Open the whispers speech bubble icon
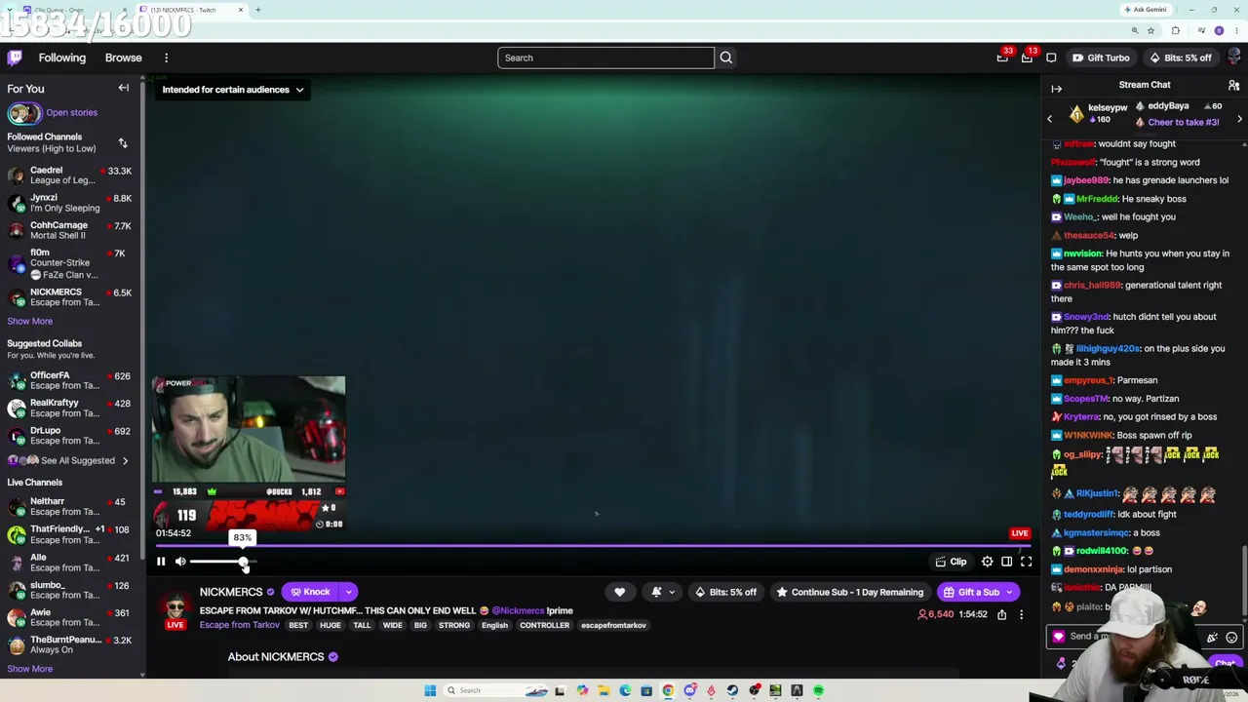Screen dimensions: 1248x702 (x=1051, y=58)
